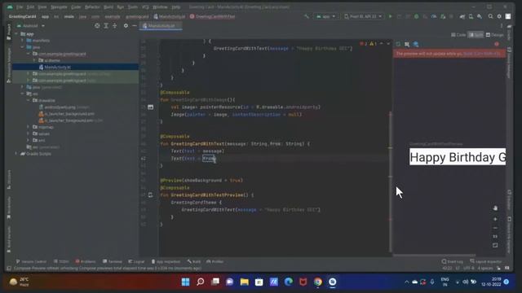Viewport: 522px width, 293px height.
Task: Open the View menu
Action: 42,7
